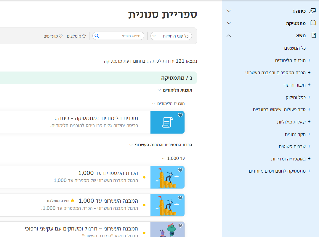Click plus icon beside שברים פשוטים
This screenshot has width=319, height=237.
[x=309, y=146]
